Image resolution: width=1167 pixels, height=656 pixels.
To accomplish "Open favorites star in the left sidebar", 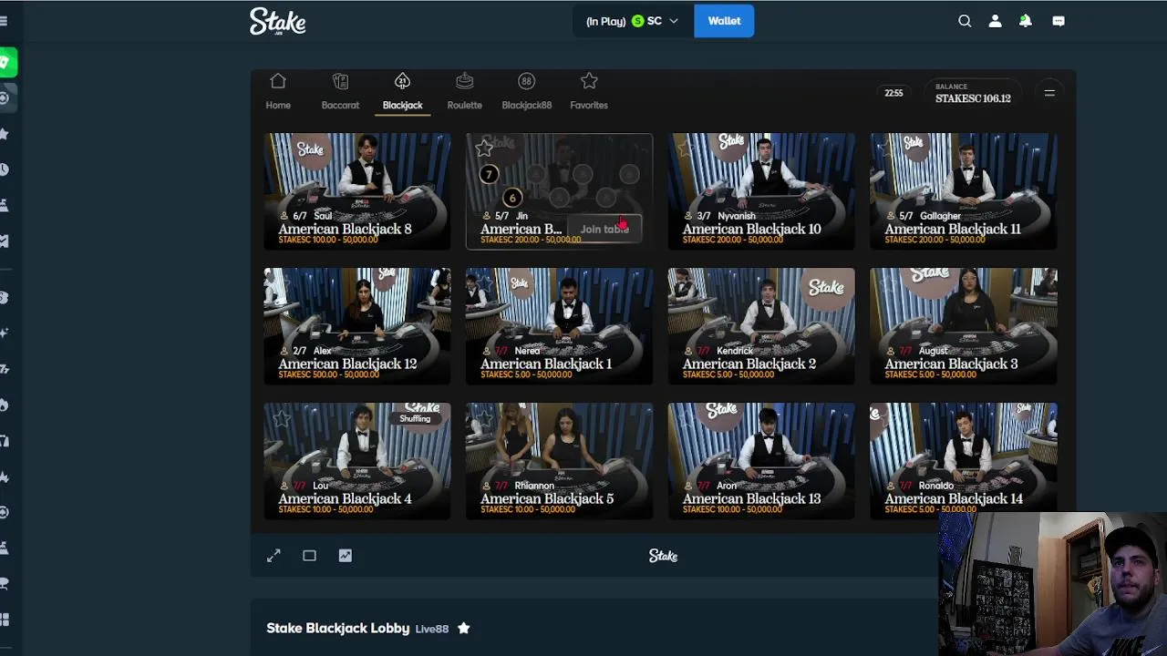I will [x=5, y=134].
